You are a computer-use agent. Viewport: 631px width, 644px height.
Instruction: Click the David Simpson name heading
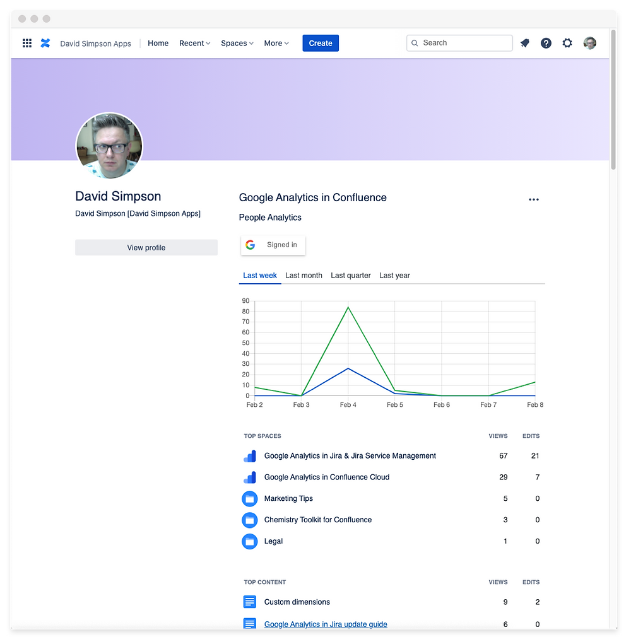(118, 196)
